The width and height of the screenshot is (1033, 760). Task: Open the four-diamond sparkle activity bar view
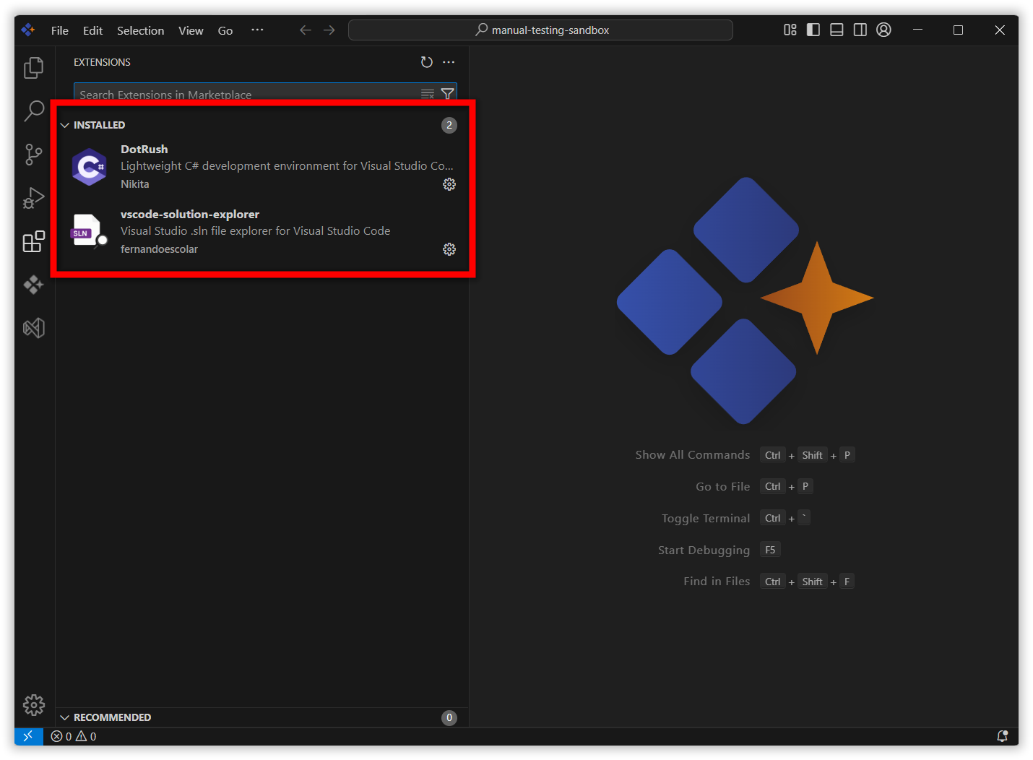click(x=34, y=285)
